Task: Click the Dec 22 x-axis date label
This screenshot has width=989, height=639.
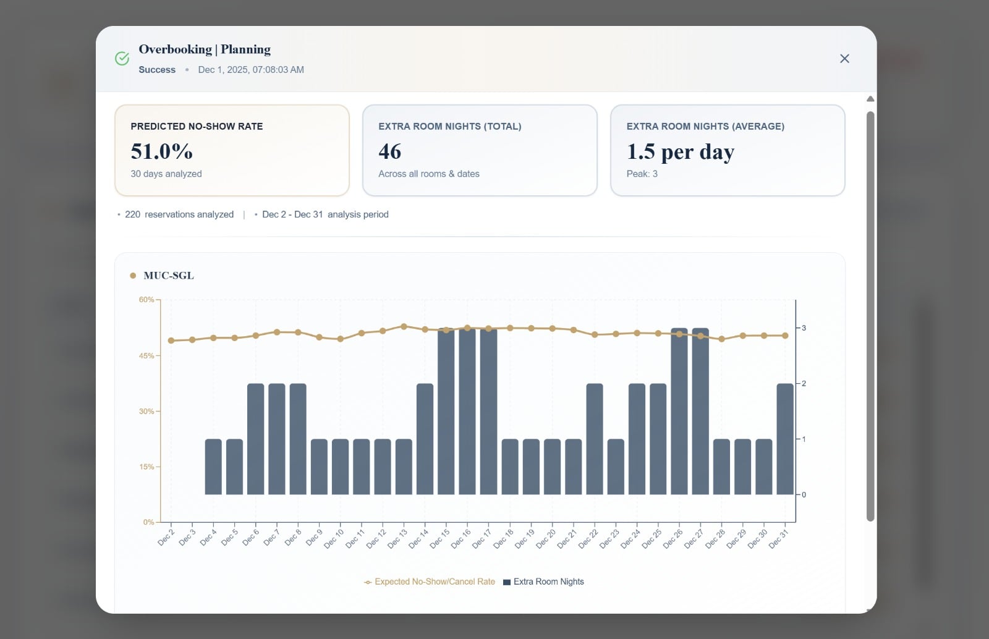Action: tap(588, 538)
